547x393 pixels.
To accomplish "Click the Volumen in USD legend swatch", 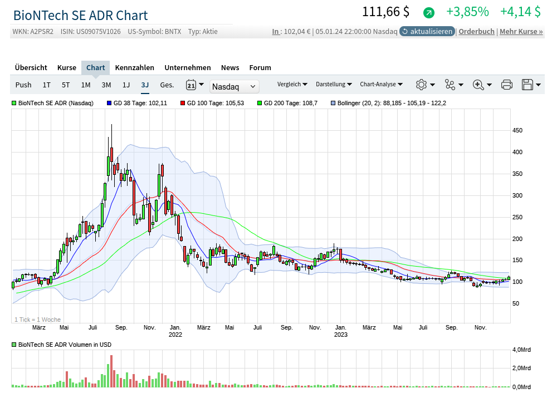I will pyautogui.click(x=14, y=345).
